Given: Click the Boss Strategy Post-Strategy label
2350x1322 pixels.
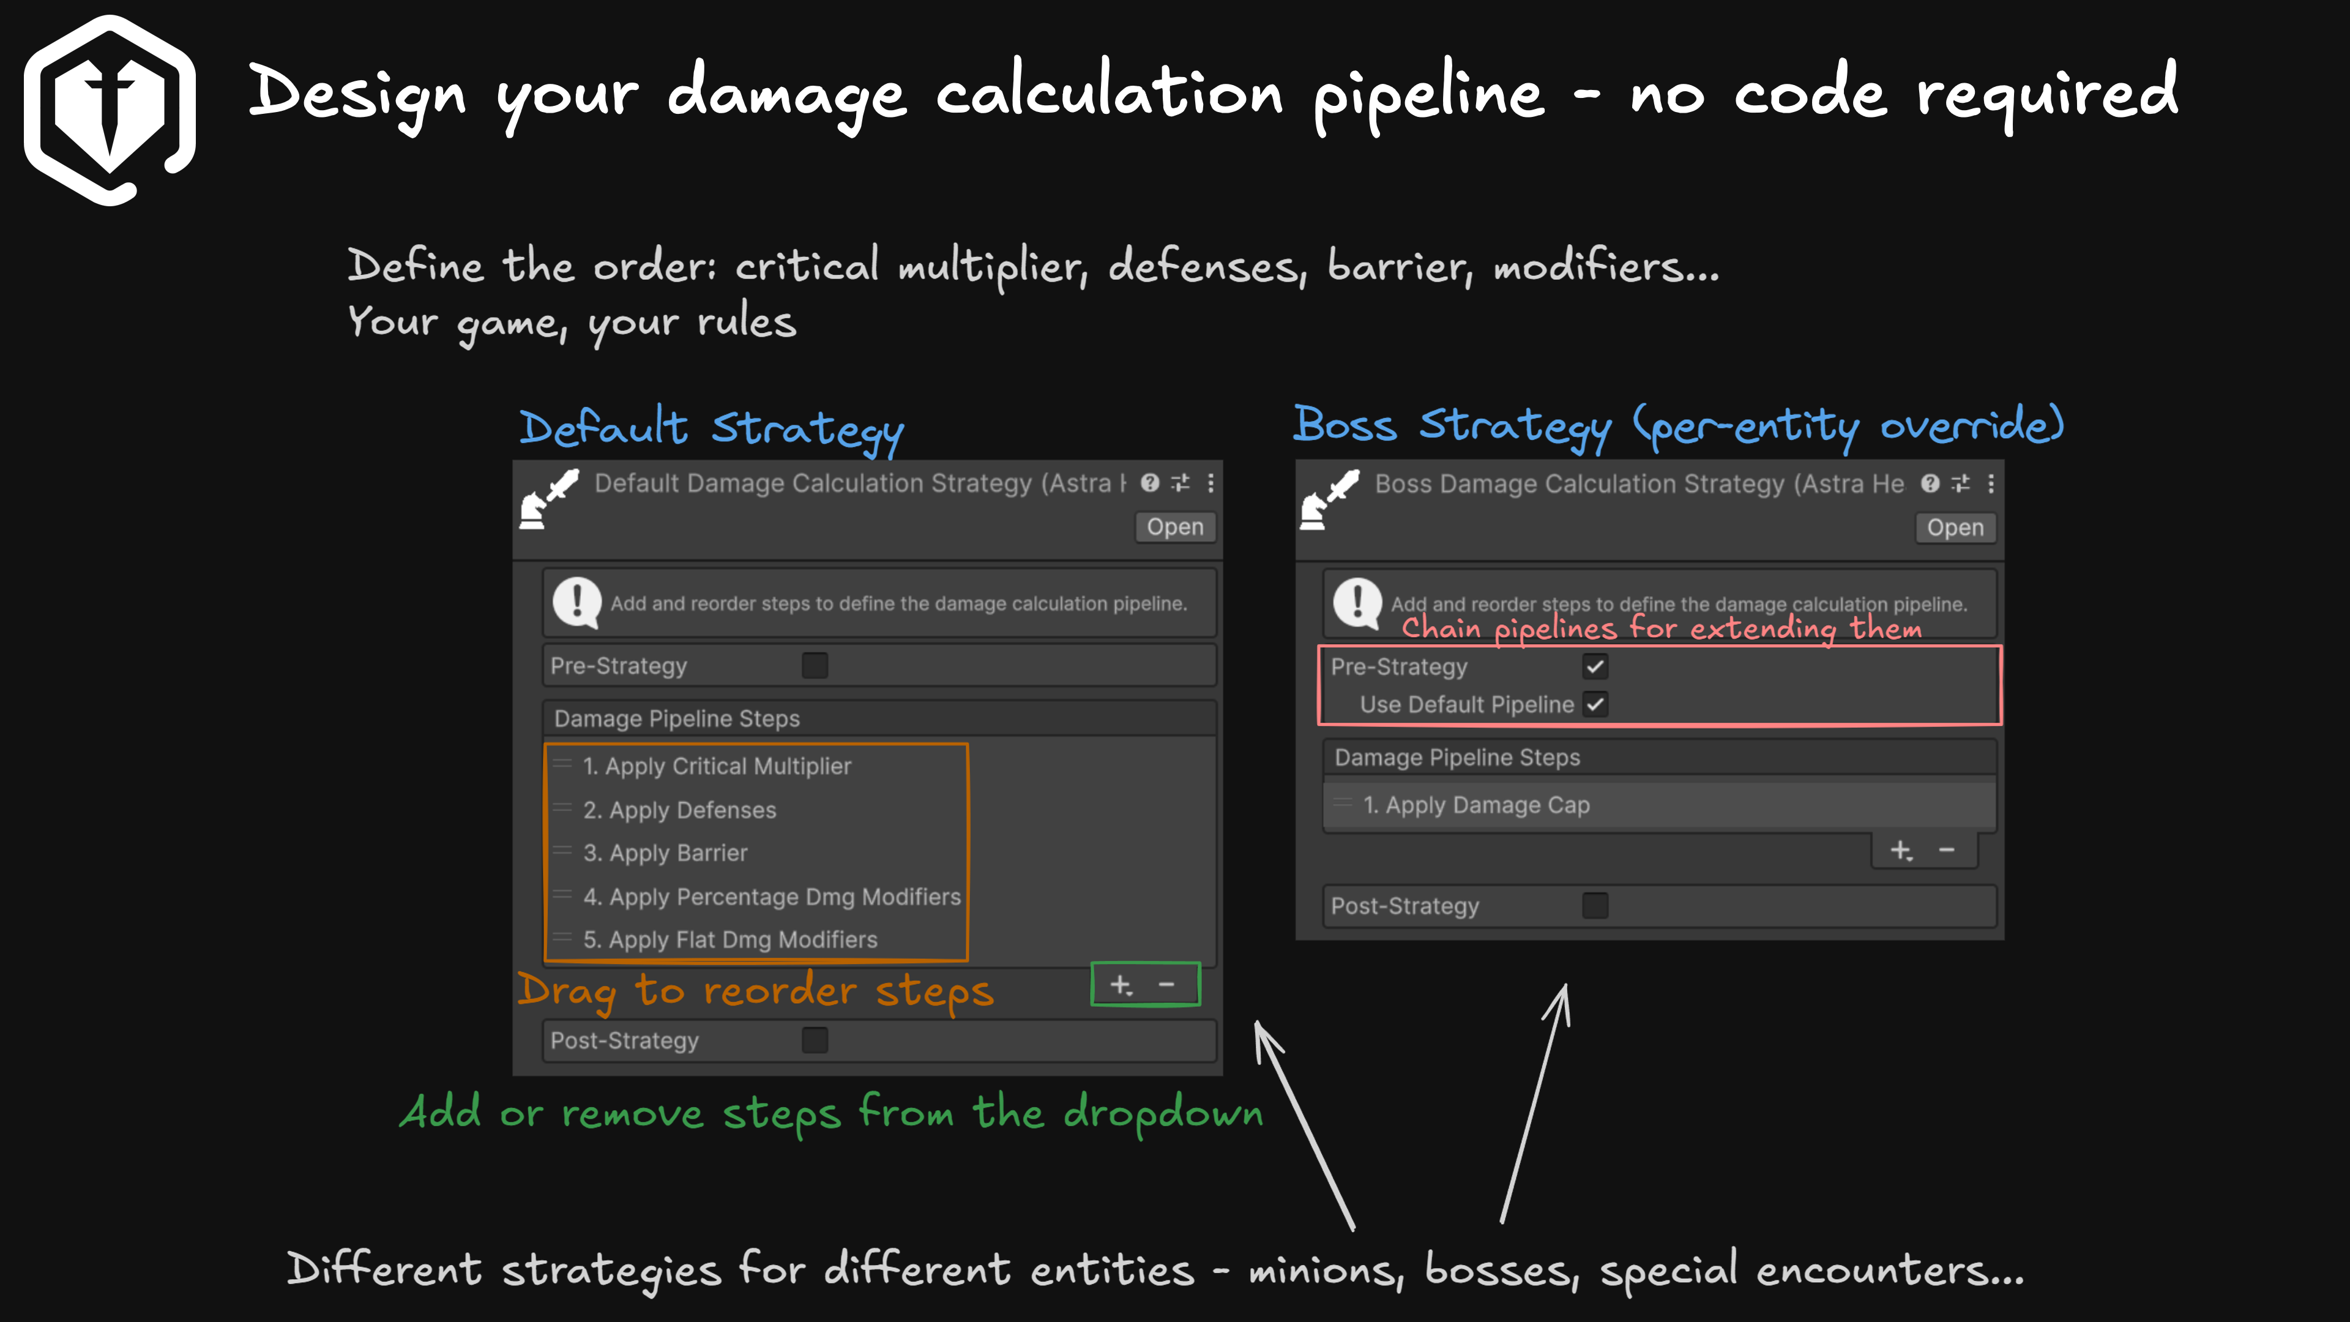Looking at the screenshot, I should coord(1405,906).
